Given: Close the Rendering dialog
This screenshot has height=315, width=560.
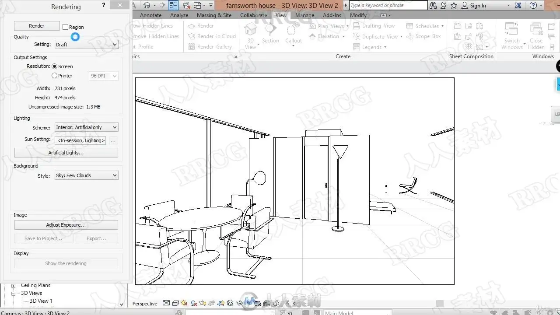Looking at the screenshot, I should (x=120, y=5).
